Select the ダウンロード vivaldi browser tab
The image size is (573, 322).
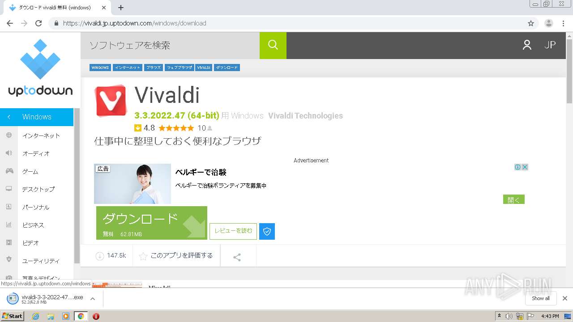pyautogui.click(x=57, y=8)
